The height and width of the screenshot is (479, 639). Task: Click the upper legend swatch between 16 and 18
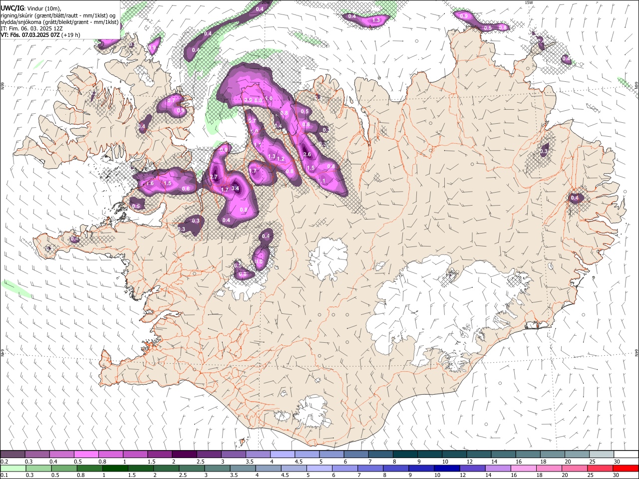click(x=528, y=454)
